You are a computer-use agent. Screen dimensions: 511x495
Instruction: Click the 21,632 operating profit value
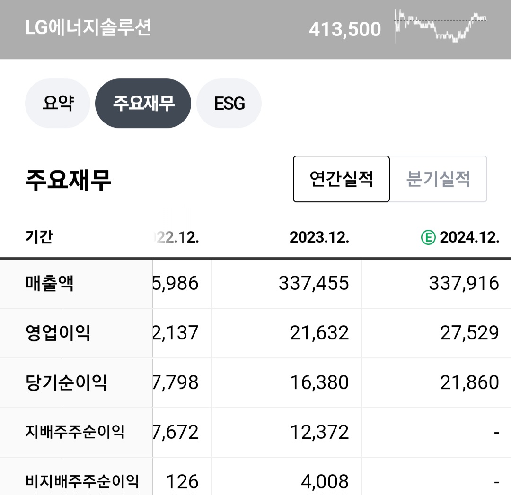point(319,333)
